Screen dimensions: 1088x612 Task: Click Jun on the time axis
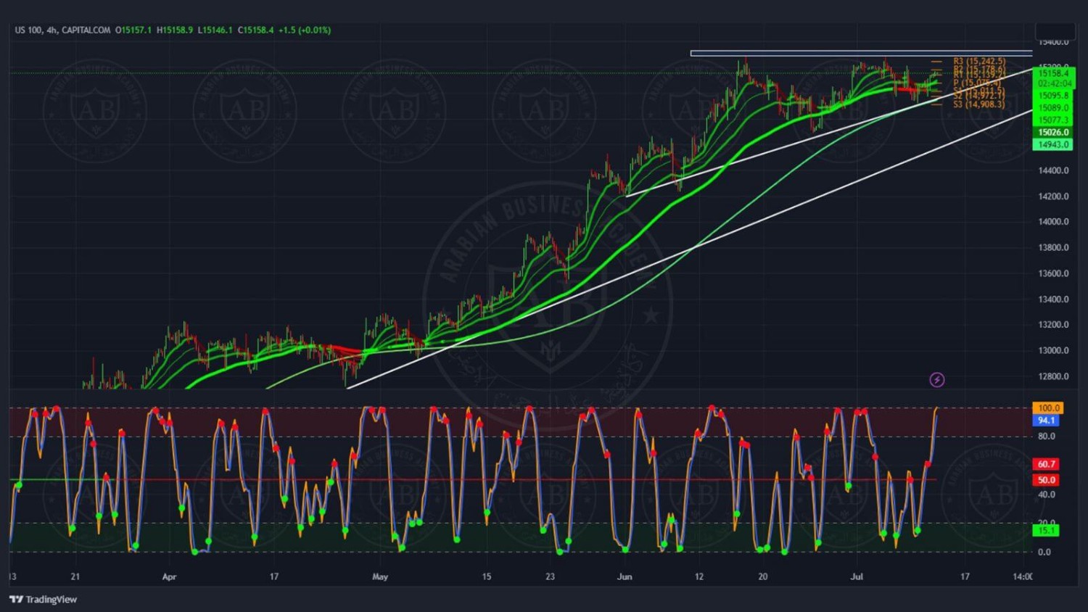[x=625, y=577]
